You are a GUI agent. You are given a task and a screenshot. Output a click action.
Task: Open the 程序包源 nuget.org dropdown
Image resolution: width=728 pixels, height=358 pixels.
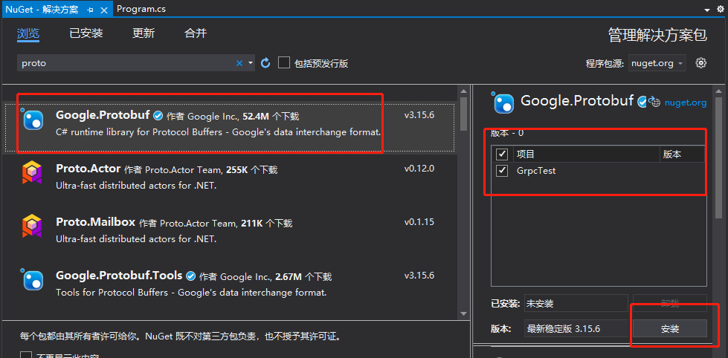pos(657,63)
